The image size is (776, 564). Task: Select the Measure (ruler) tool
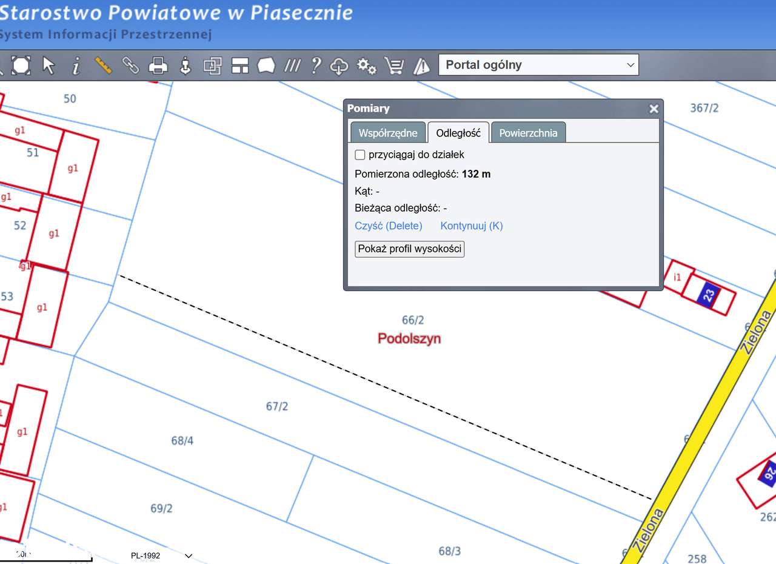[103, 64]
